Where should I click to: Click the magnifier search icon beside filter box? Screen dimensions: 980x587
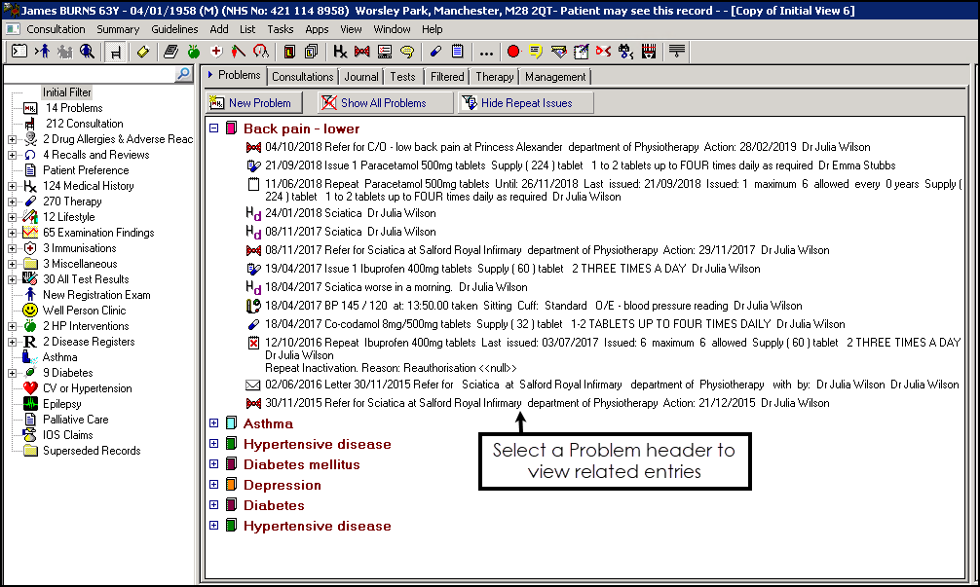[183, 75]
